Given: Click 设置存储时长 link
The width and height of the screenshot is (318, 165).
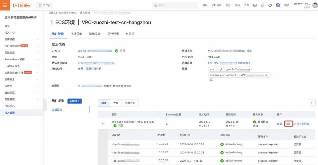Looking at the screenshot, I should click(94, 69).
